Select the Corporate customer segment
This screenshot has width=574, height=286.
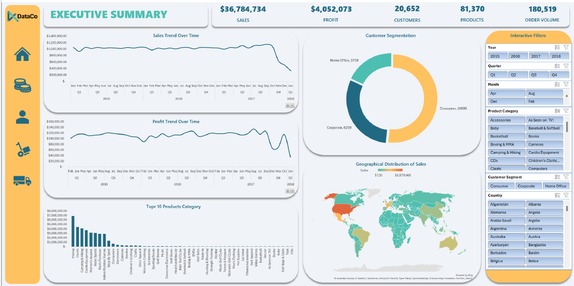526,186
